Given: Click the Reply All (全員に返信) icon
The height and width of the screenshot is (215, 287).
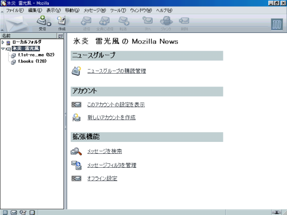Looking at the screenshot, I should 104,21.
